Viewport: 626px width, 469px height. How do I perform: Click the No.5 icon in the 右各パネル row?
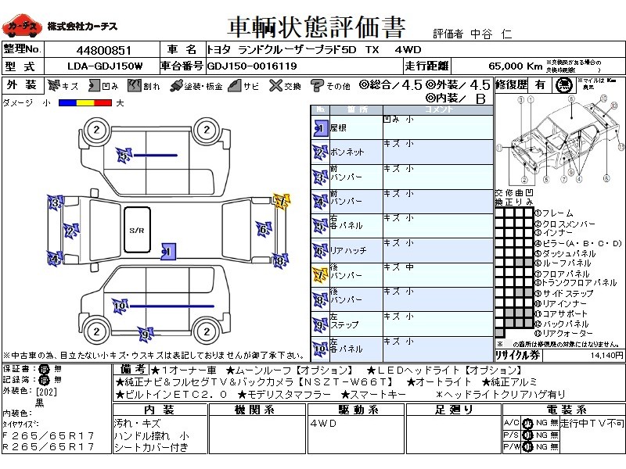pyautogui.click(x=320, y=226)
